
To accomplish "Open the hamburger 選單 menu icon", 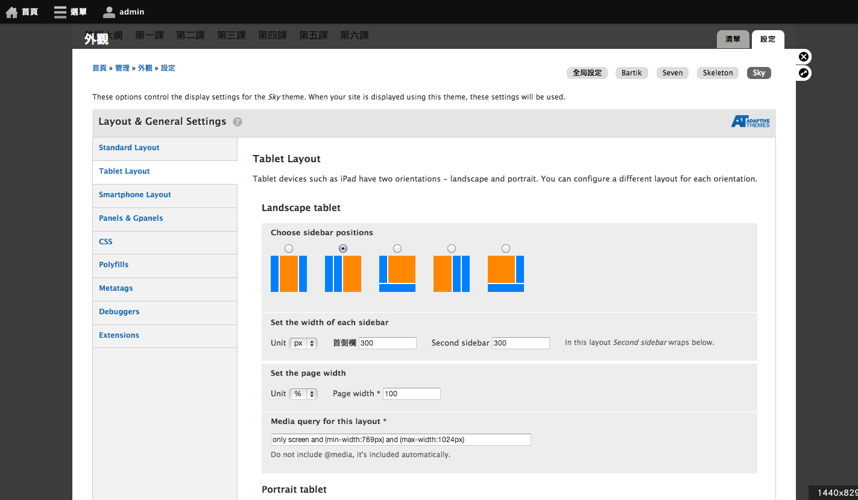I will tap(60, 12).
